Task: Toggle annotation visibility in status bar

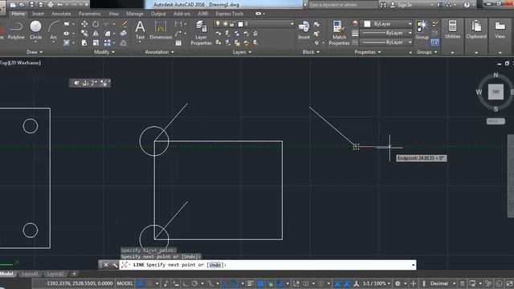Action: click(x=337, y=283)
